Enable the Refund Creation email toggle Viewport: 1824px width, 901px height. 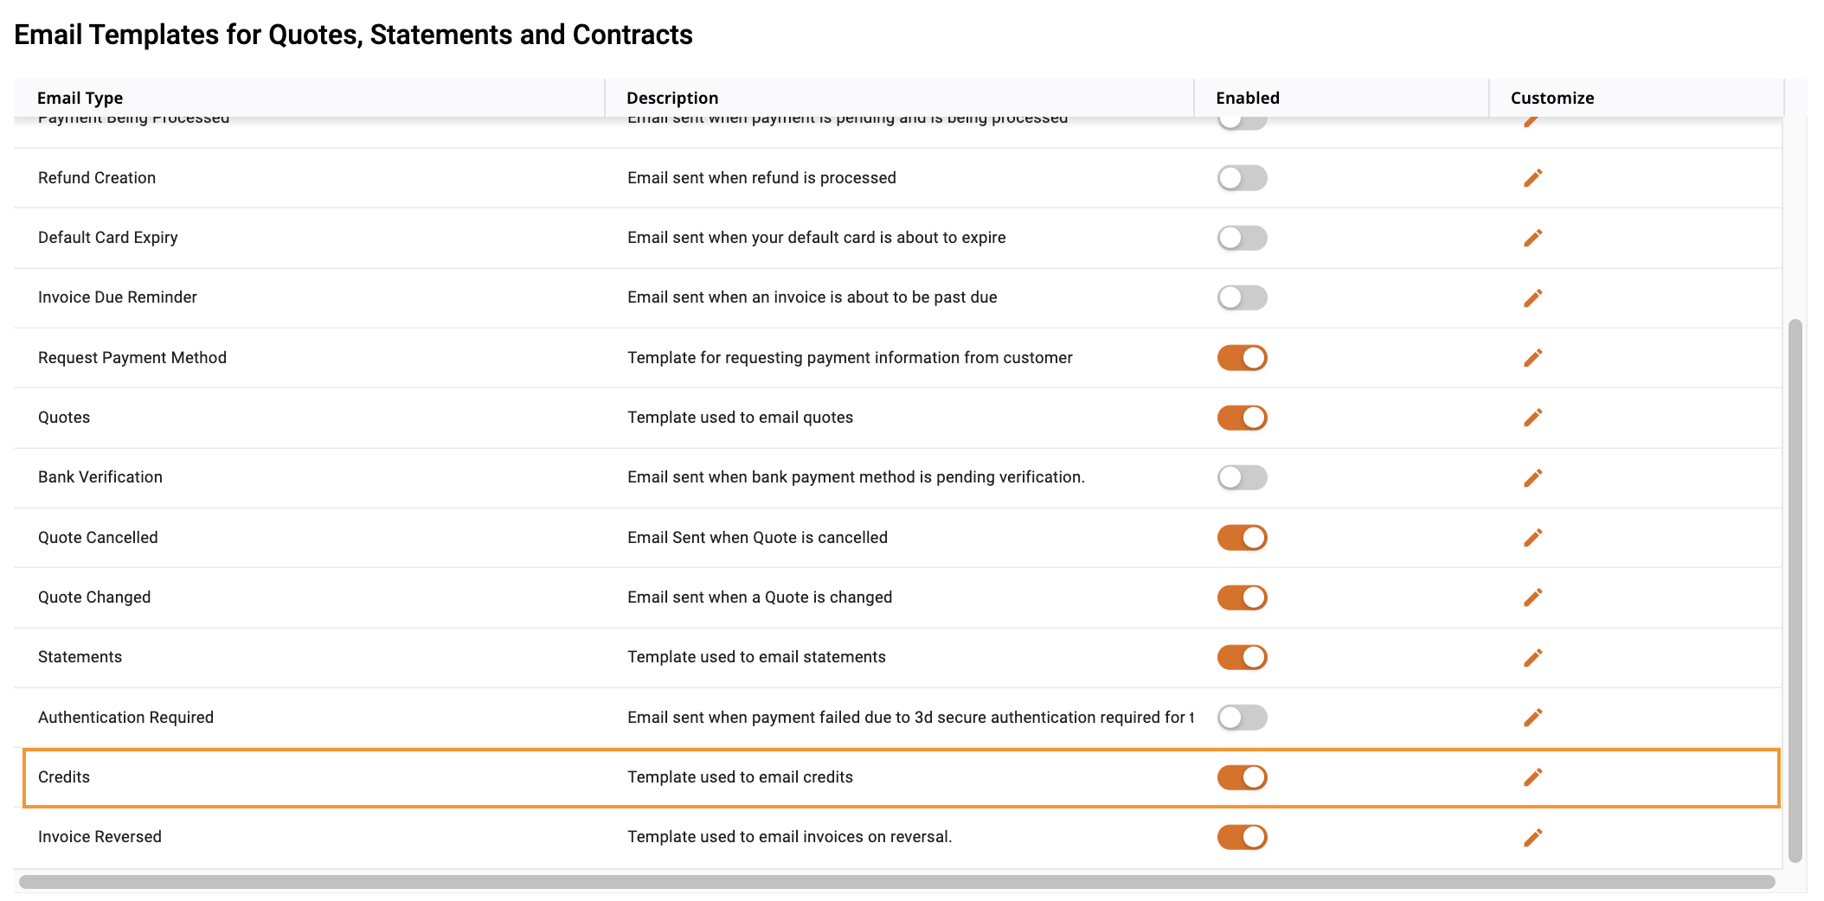(x=1242, y=178)
